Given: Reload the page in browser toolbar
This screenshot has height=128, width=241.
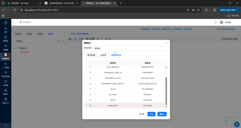Looking at the screenshot, I should click(15, 10).
